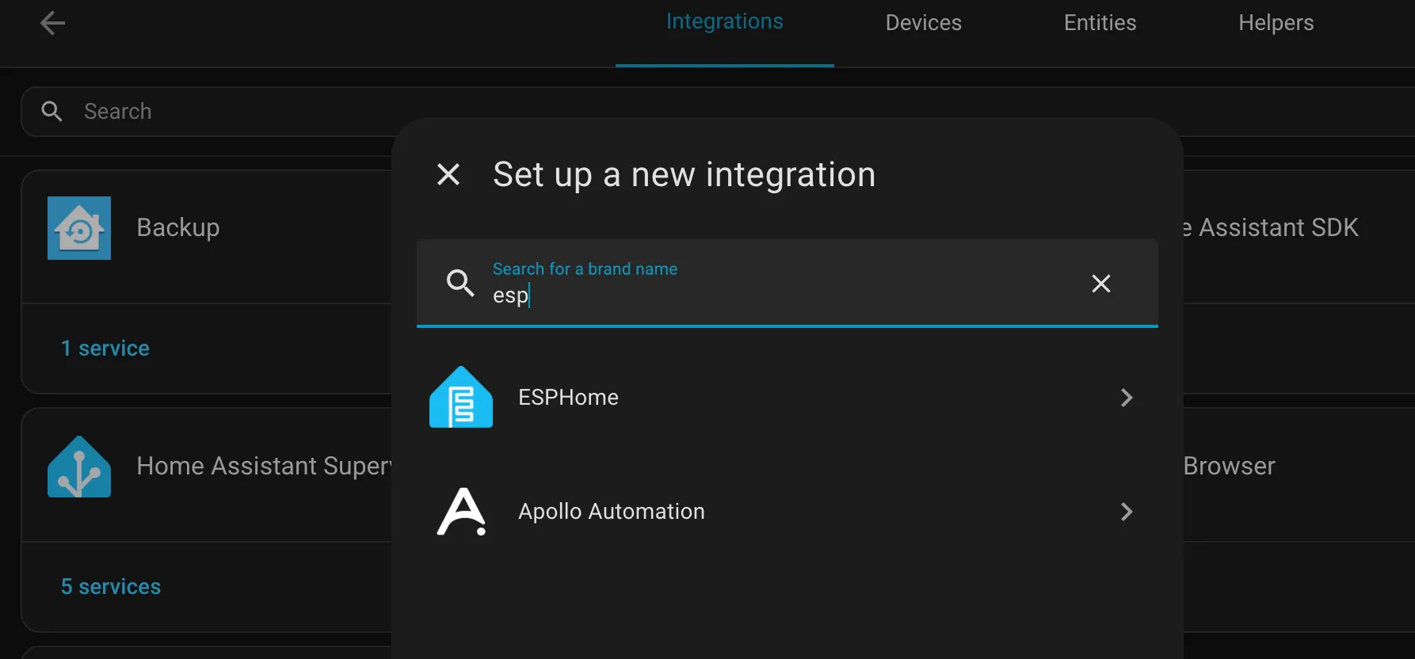The image size is (1415, 659).
Task: Click the back arrow icon
Action: tap(52, 23)
